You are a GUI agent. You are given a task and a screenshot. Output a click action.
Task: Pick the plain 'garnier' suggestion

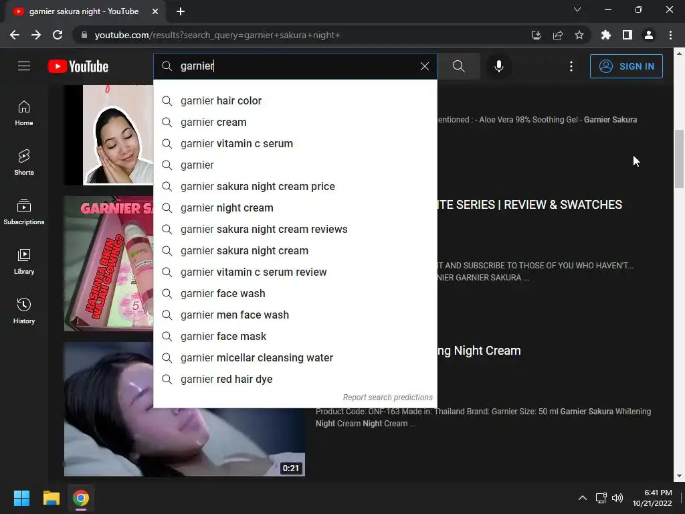point(295,165)
